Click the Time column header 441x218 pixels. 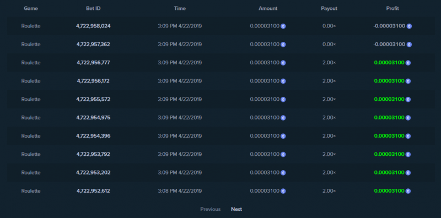(x=180, y=8)
